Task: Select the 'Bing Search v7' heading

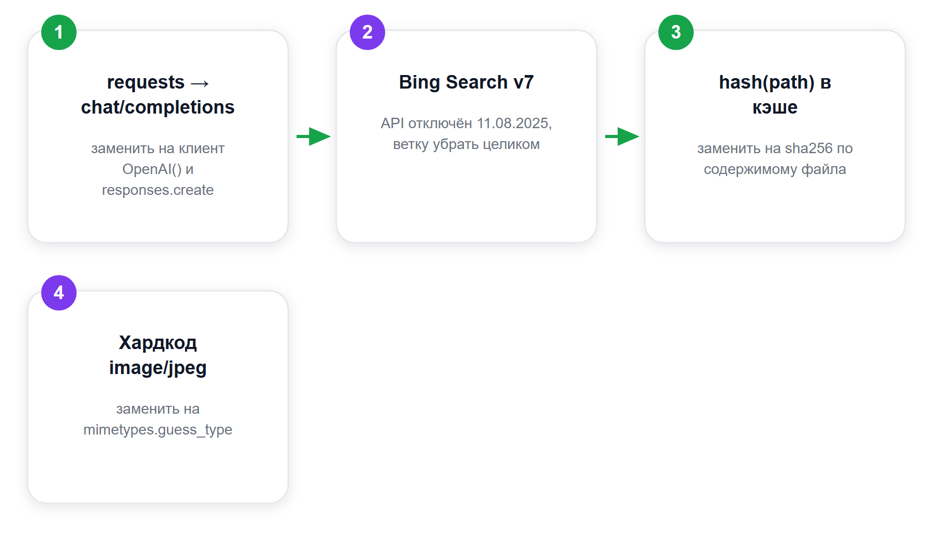Action: pos(467,82)
